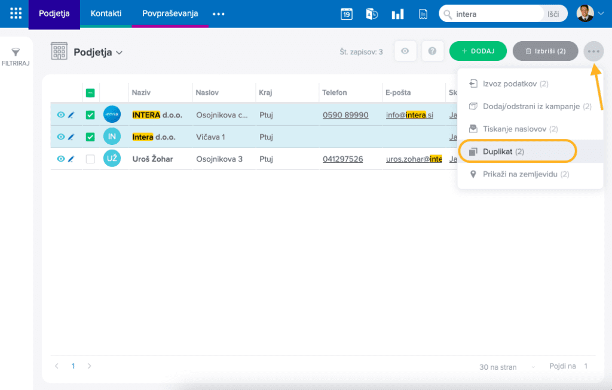Screen dimensions: 612x390
Task: Edit INTERA d.o.o. with pencil icon
Action: pos(71,115)
